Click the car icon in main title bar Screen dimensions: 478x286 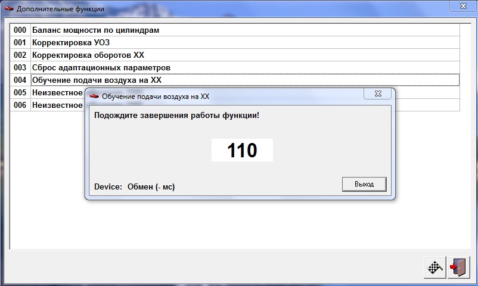(x=9, y=9)
